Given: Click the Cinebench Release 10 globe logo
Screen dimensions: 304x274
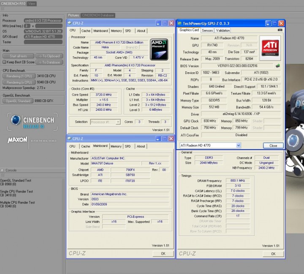Looking at the screenshot, I should coord(16,120).
